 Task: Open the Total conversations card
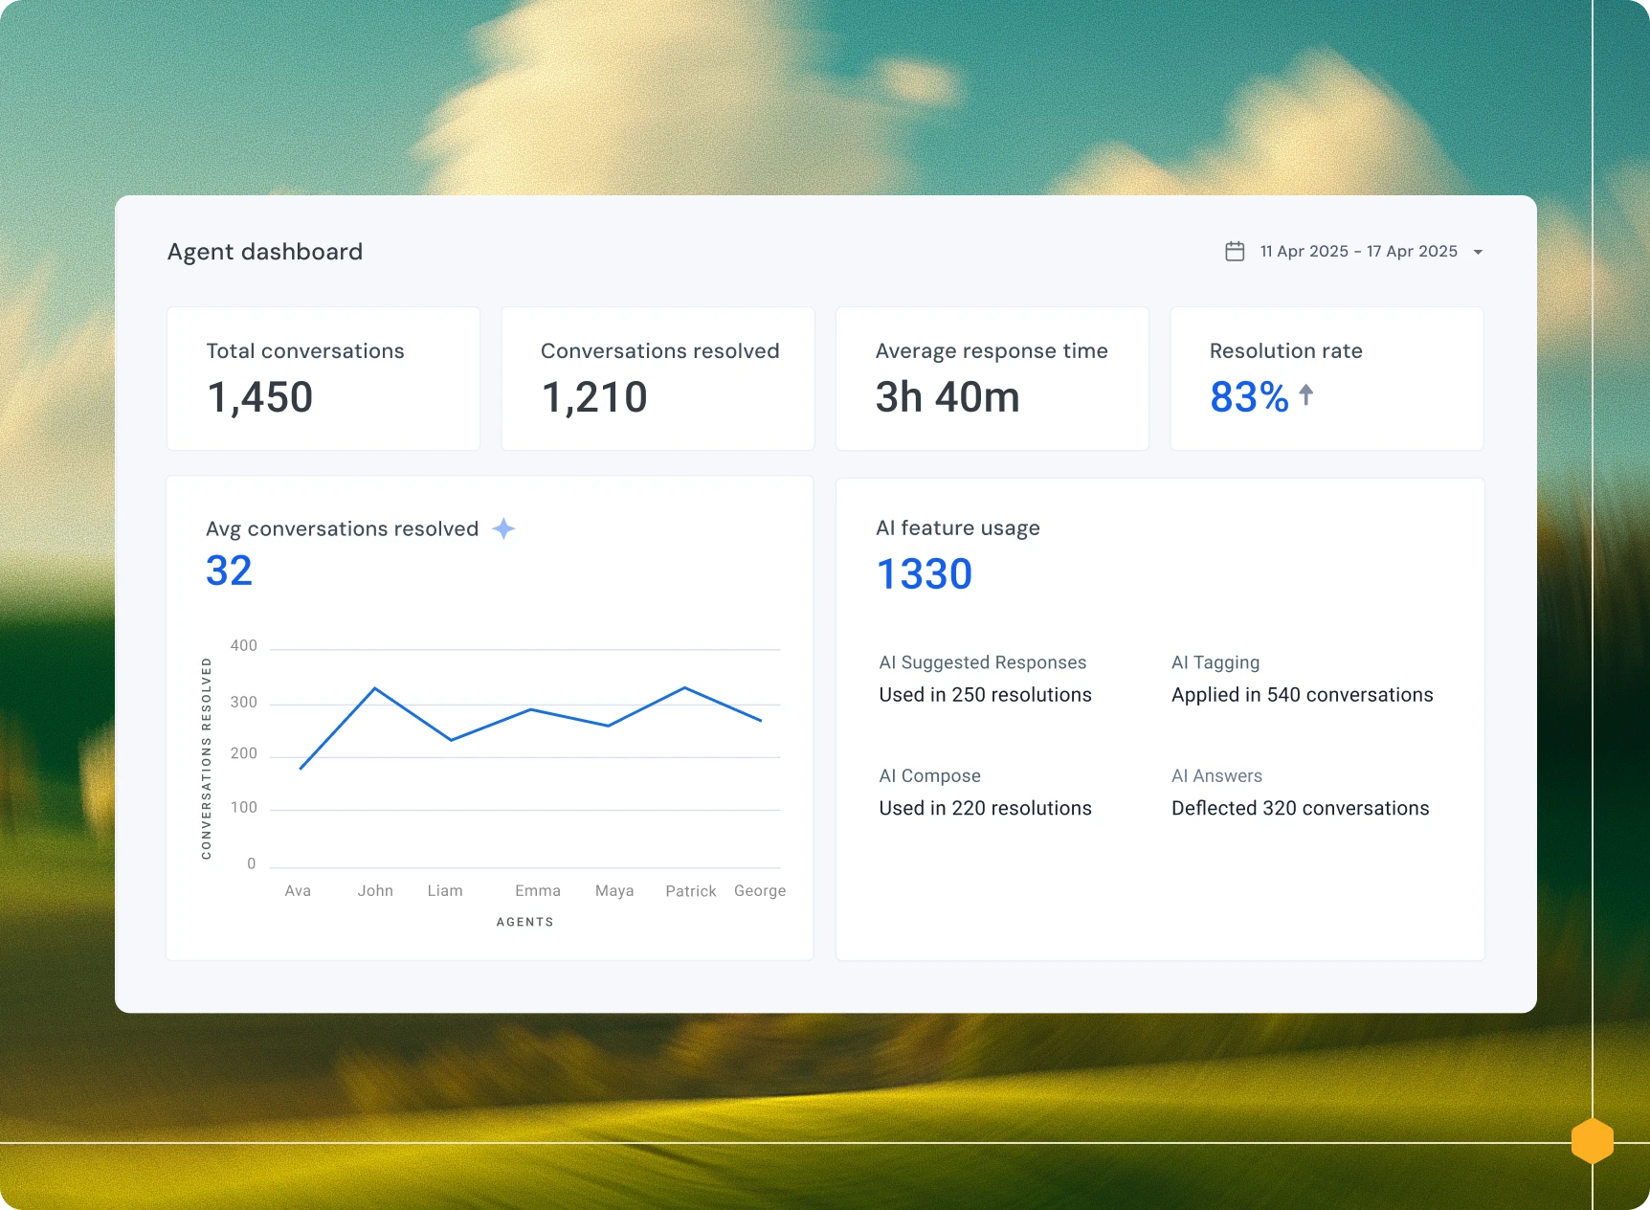(x=323, y=378)
